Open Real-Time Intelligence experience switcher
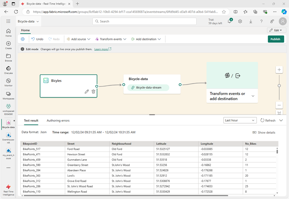The image size is (289, 199). [x=8, y=190]
